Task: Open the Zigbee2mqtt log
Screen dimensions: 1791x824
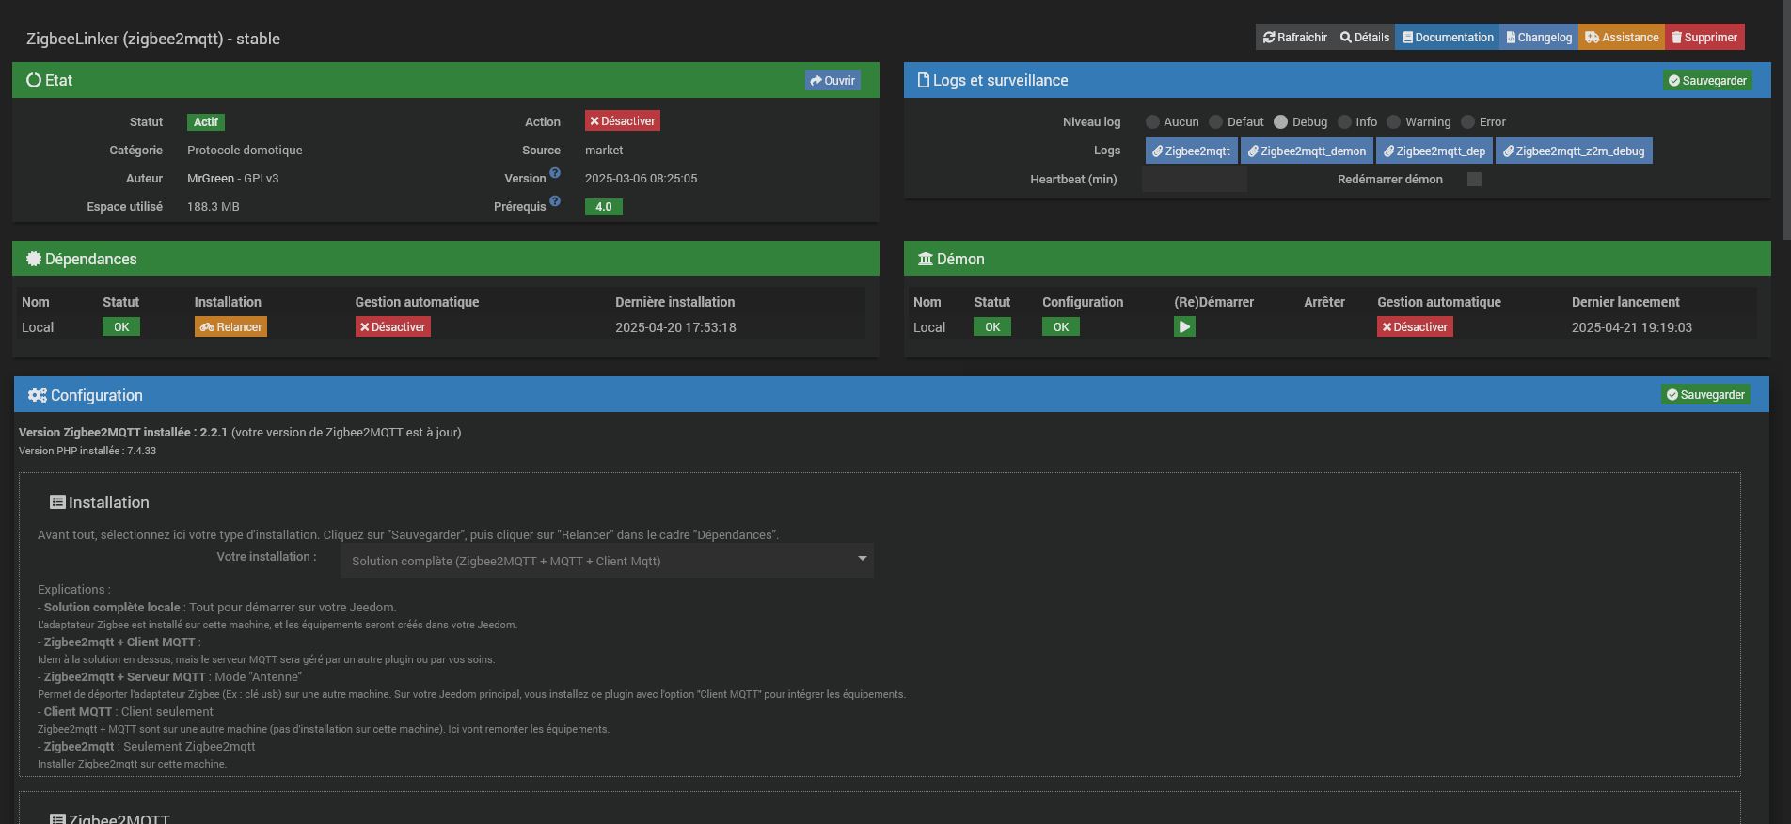Action: 1192,151
